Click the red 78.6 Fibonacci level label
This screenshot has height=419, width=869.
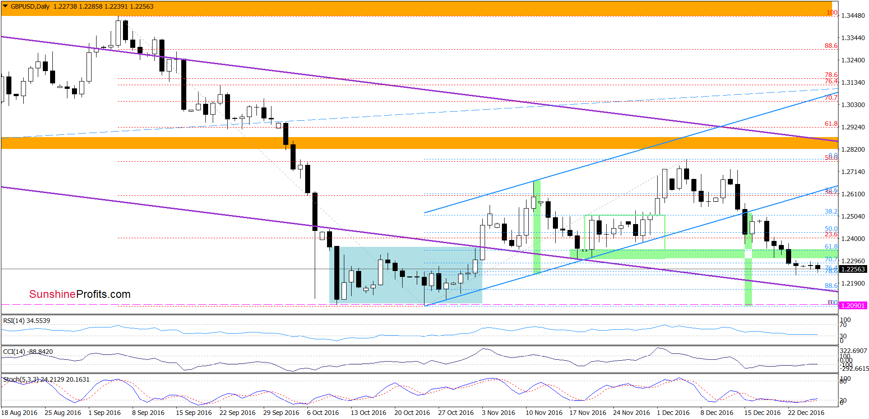831,75
